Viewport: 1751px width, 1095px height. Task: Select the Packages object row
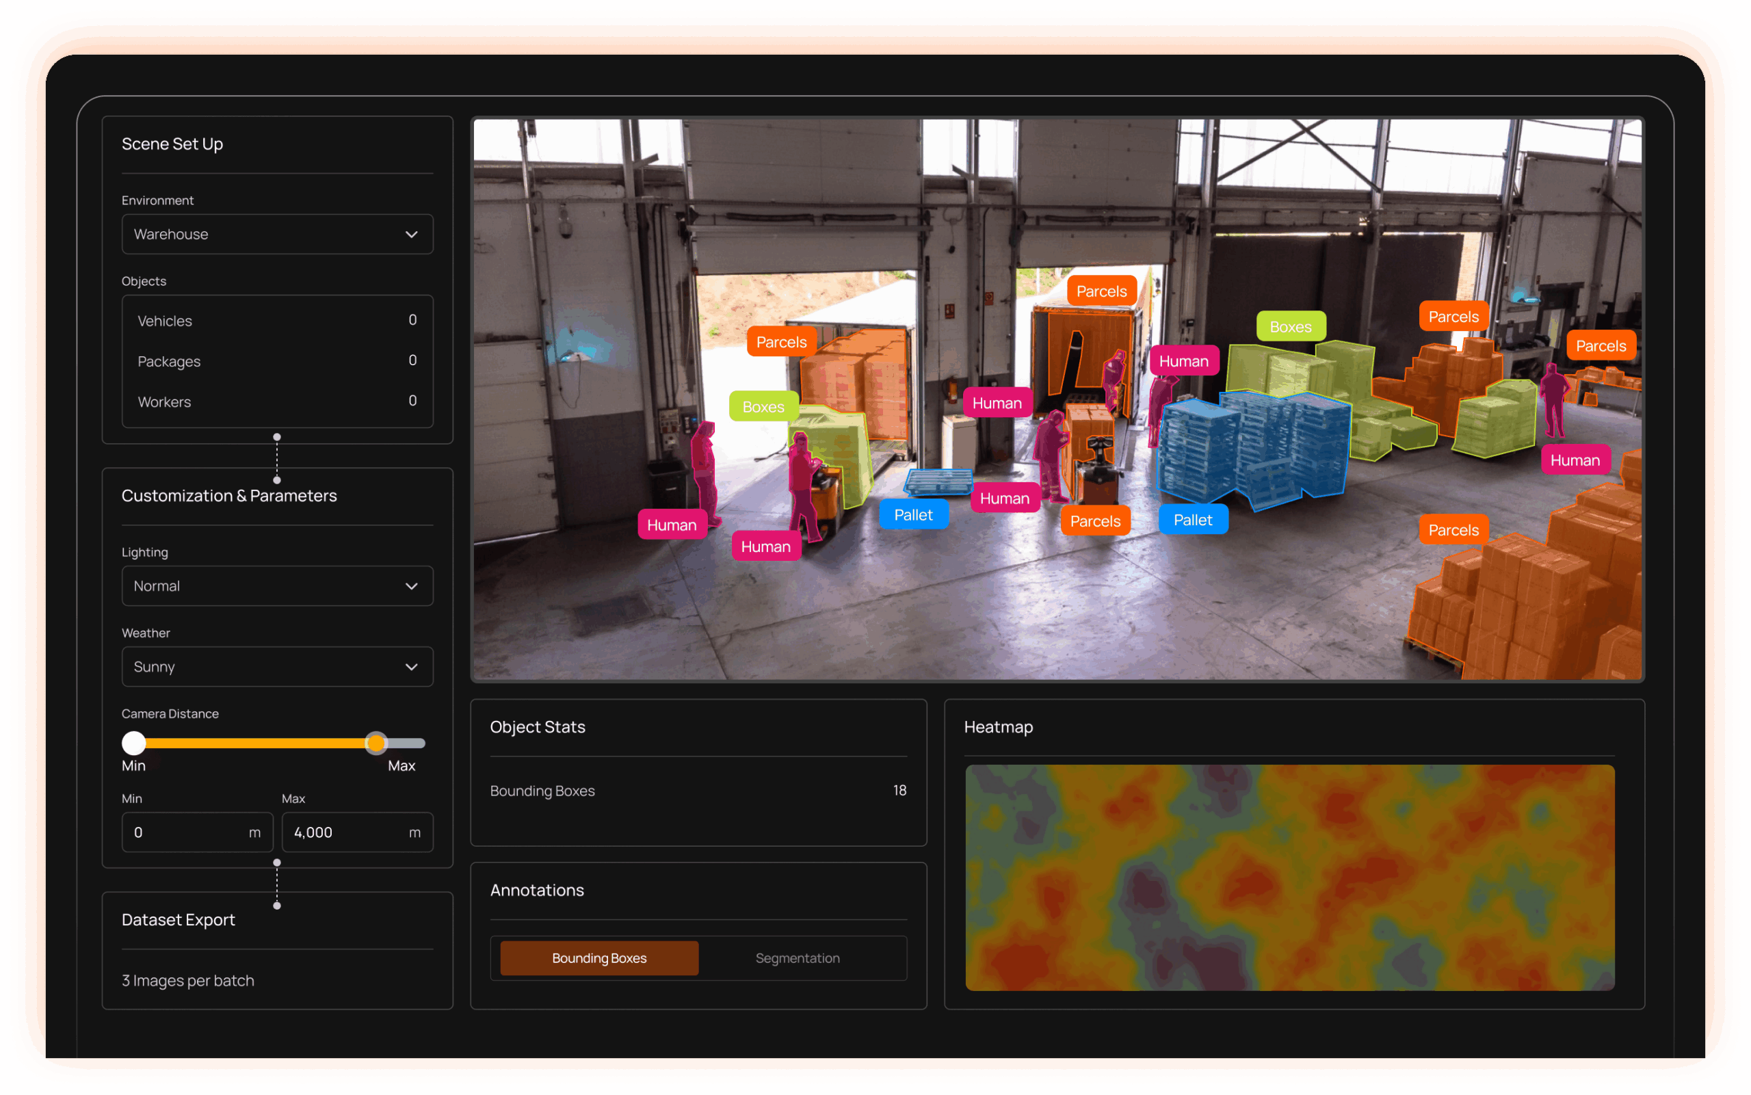click(x=276, y=360)
